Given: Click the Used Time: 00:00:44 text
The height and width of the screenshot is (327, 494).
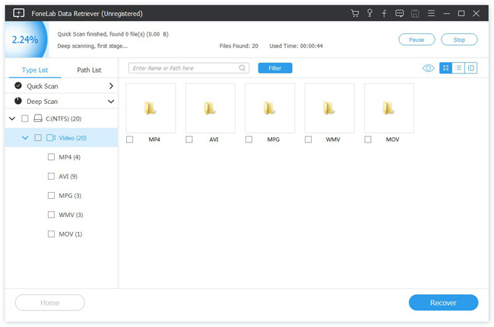Looking at the screenshot, I should (296, 46).
